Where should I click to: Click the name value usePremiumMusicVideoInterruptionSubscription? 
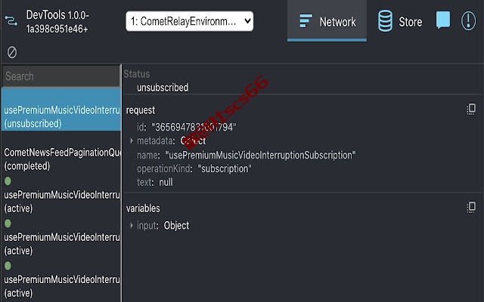point(260,155)
